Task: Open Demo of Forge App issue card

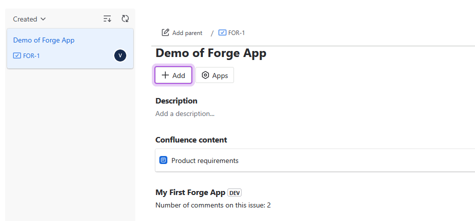Action: click(x=70, y=48)
